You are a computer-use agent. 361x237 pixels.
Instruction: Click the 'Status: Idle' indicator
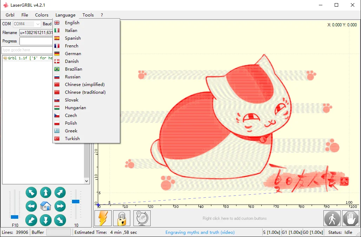point(340,232)
